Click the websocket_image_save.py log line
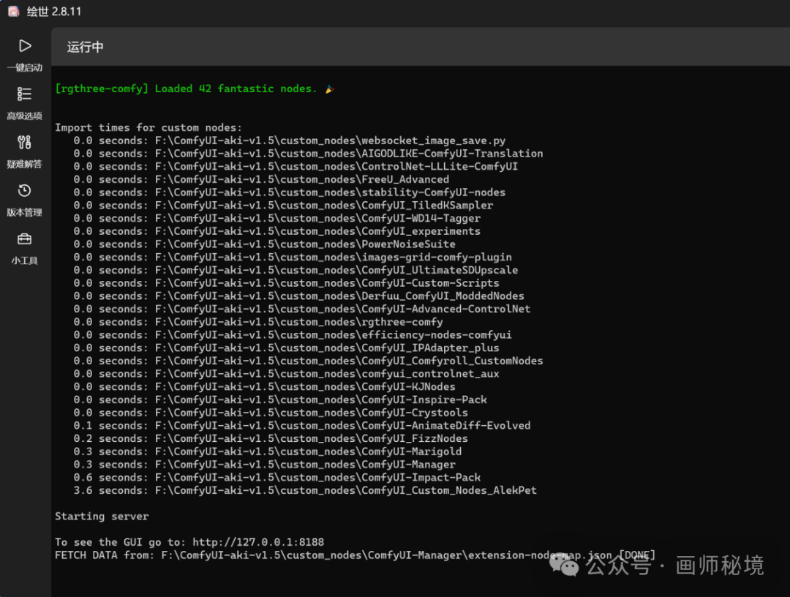This screenshot has height=597, width=790. click(x=289, y=140)
